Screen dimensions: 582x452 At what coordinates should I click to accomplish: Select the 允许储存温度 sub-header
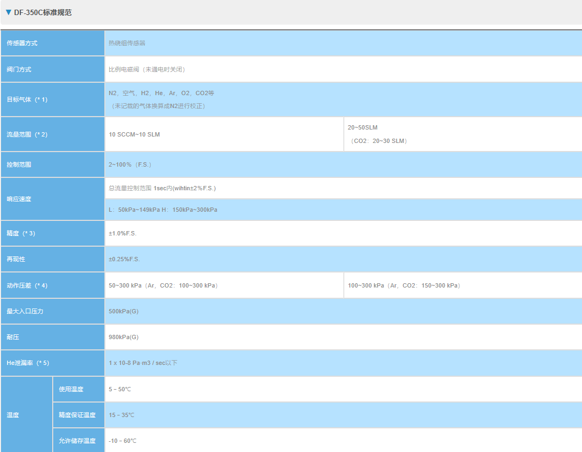point(79,441)
